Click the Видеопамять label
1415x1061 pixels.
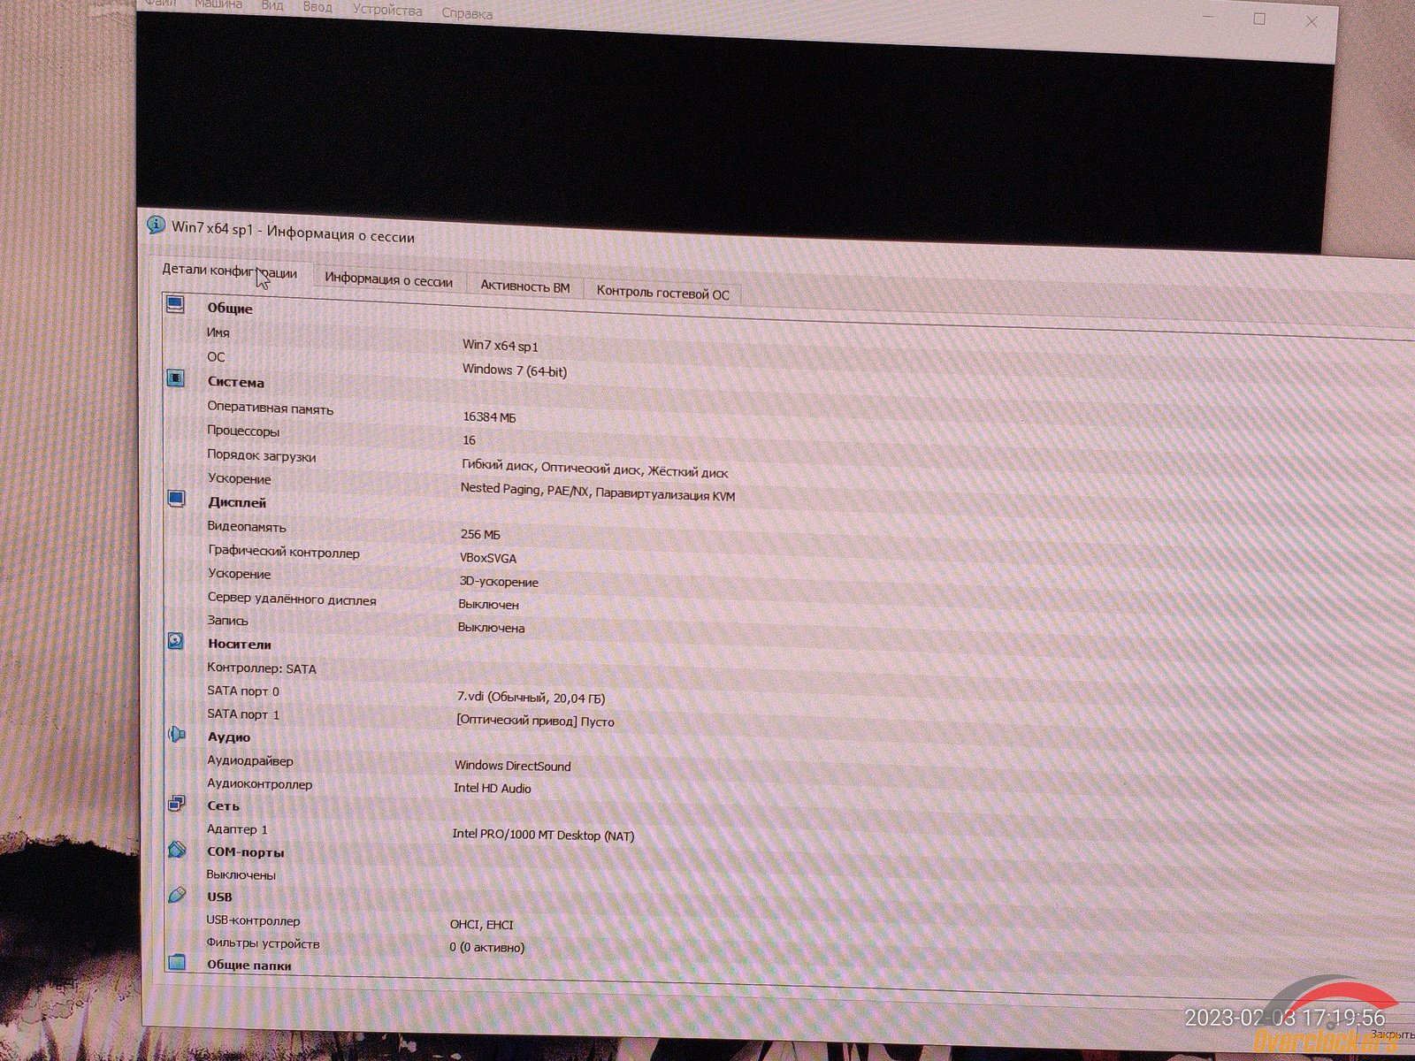pos(247,527)
